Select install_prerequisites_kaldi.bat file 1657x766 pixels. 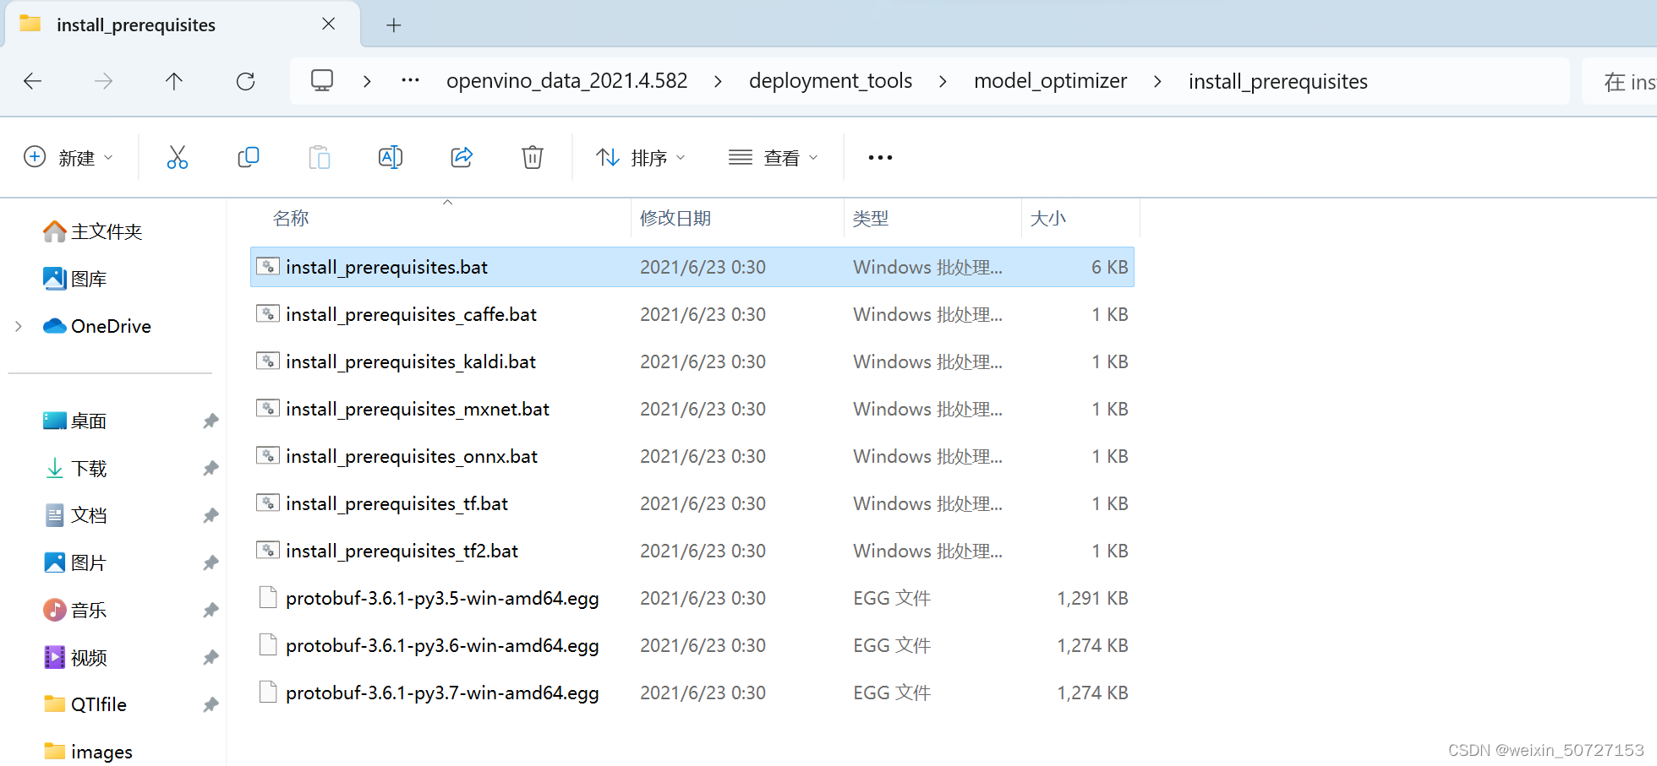pos(692,361)
